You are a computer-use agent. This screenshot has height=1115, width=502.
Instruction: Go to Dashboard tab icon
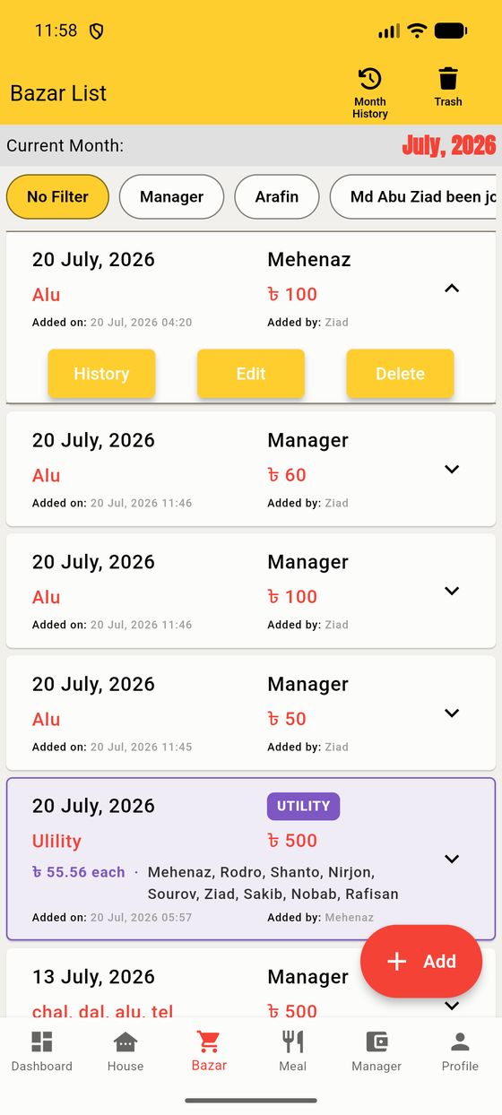pyautogui.click(x=42, y=1042)
